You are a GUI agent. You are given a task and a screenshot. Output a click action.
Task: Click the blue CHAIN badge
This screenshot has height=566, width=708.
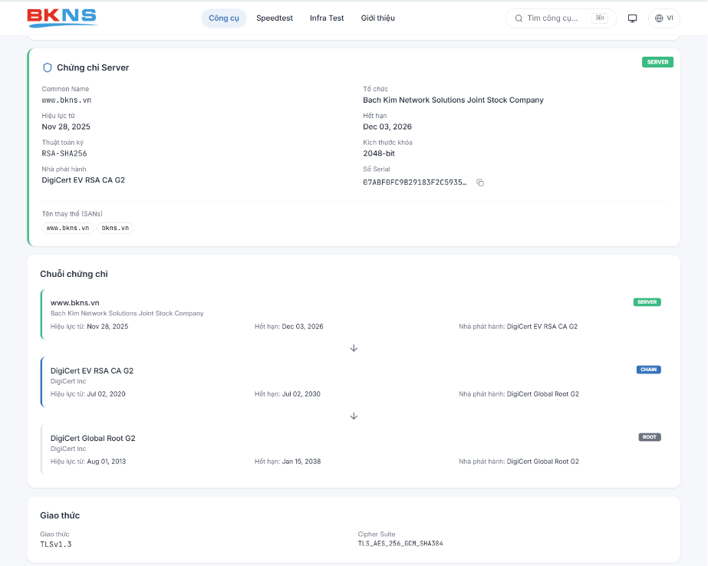(x=649, y=370)
